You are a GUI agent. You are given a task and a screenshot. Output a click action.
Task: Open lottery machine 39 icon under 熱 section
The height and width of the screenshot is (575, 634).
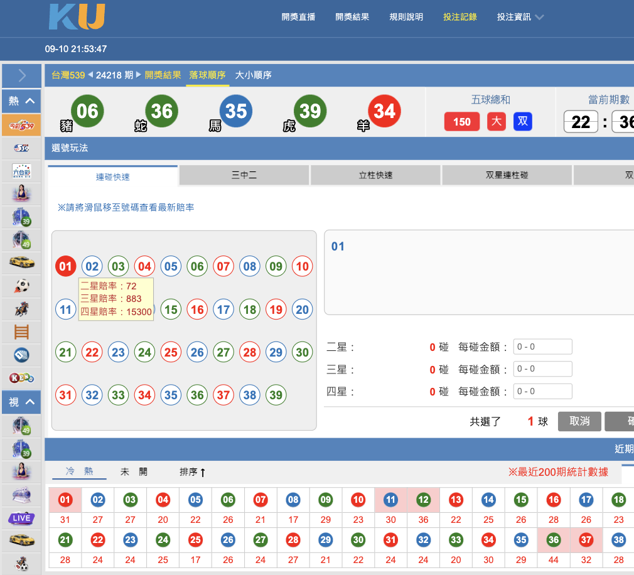(x=21, y=217)
